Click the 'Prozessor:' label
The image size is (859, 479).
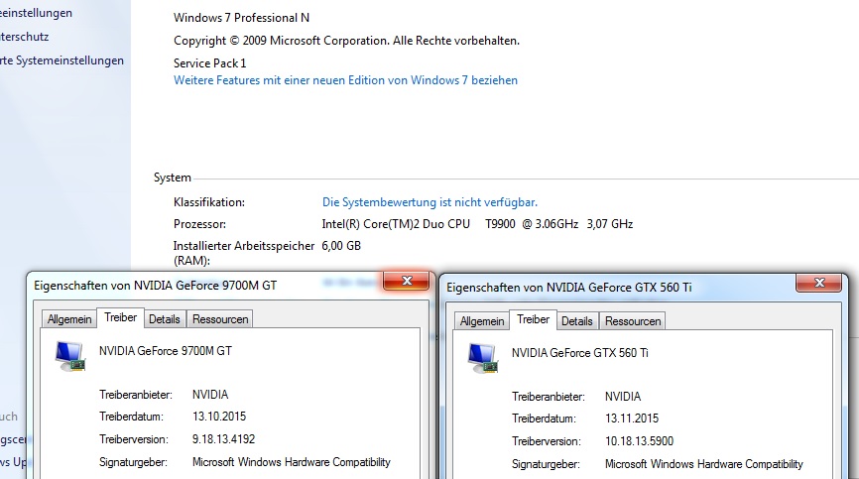[x=200, y=224]
